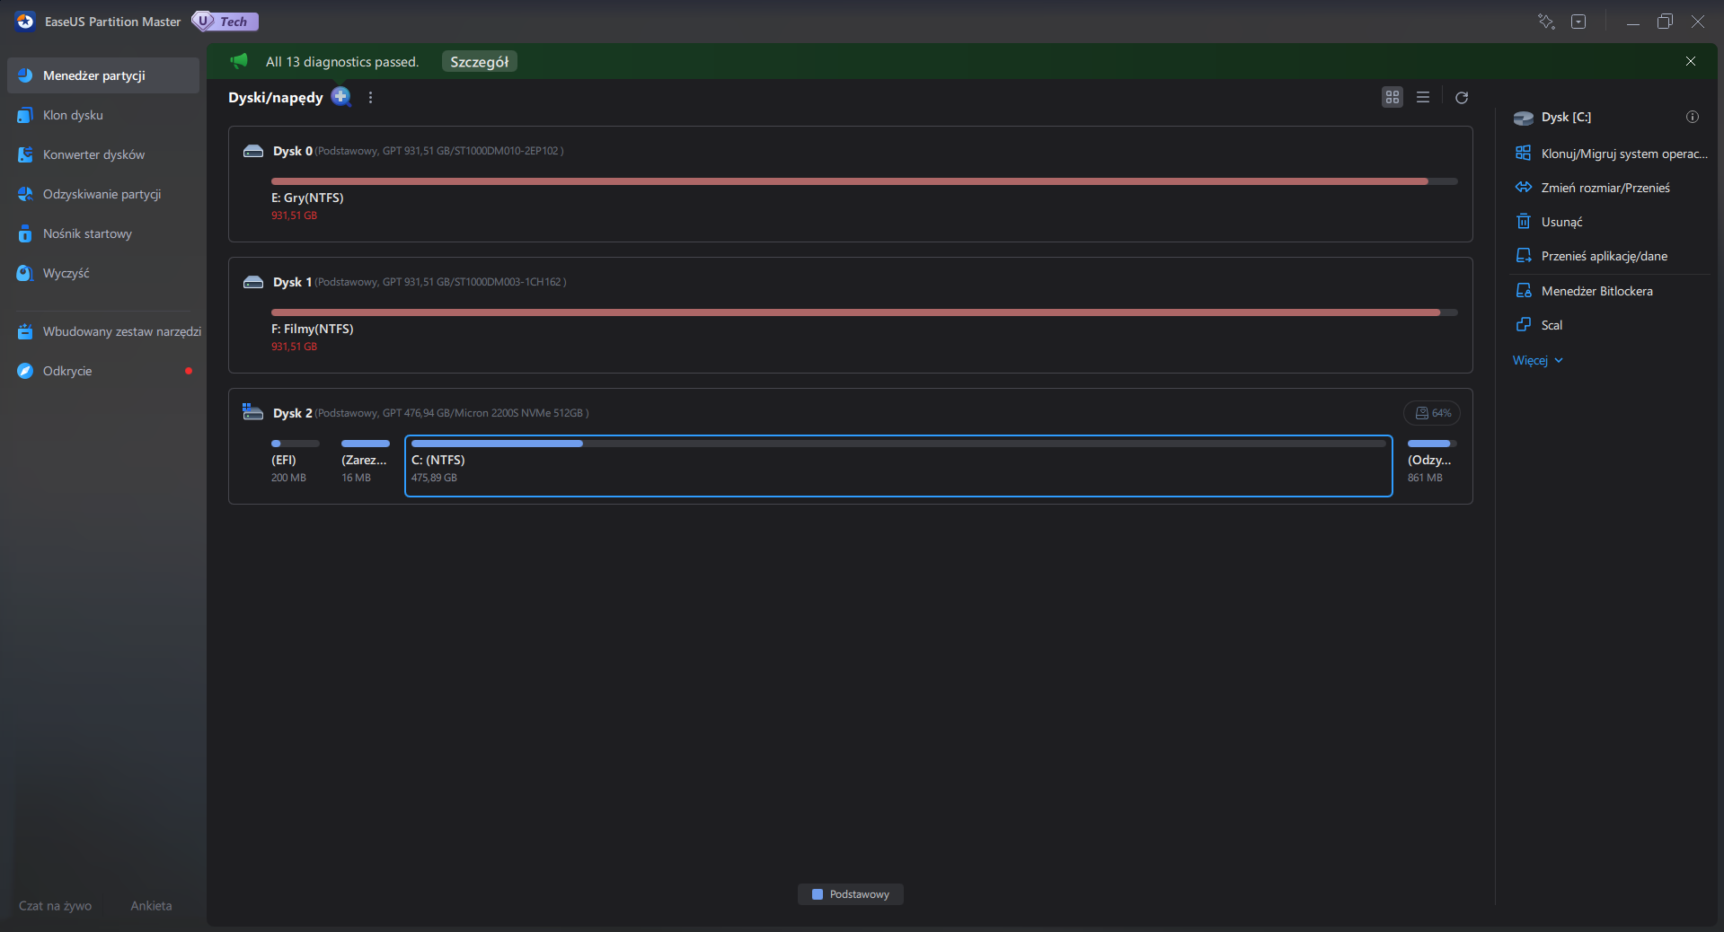Click the Dysk 0 usage bar
Viewport: 1724px width, 932px height.
pyautogui.click(x=864, y=181)
